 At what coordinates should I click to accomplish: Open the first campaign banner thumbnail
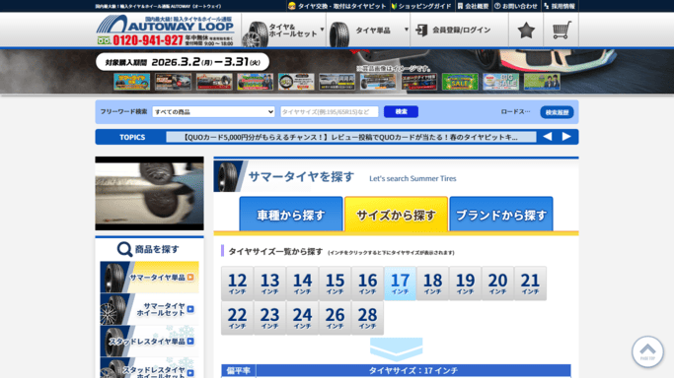(132, 82)
